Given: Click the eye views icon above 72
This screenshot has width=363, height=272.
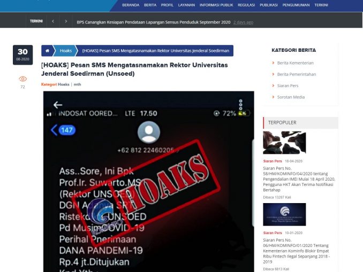Looking at the screenshot, I should click(22, 79).
